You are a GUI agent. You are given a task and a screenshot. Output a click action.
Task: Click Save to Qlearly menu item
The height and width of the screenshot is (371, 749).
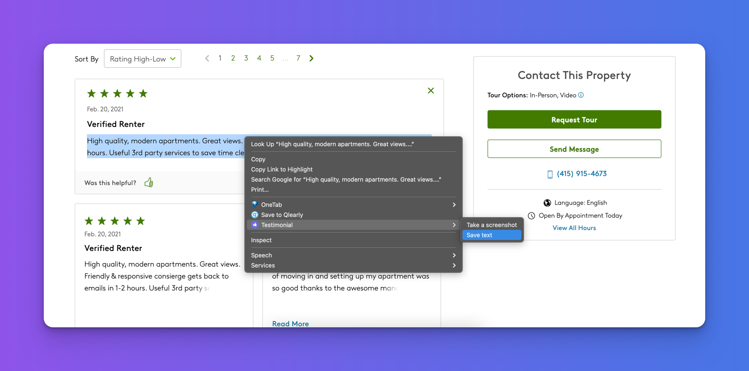click(x=281, y=215)
